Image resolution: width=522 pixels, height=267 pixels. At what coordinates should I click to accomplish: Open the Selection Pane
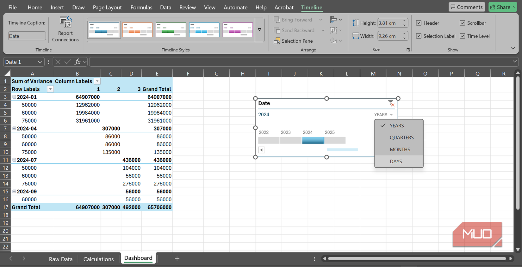293,41
